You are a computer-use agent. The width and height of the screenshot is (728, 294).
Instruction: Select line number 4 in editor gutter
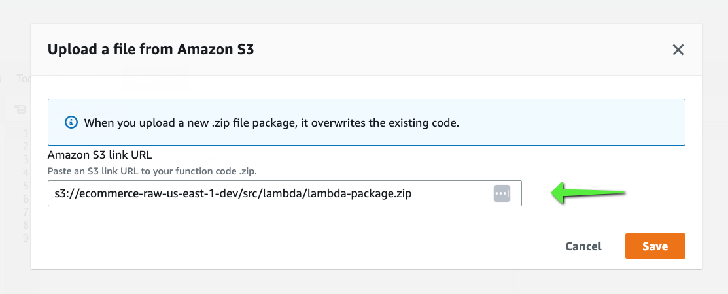26,172
